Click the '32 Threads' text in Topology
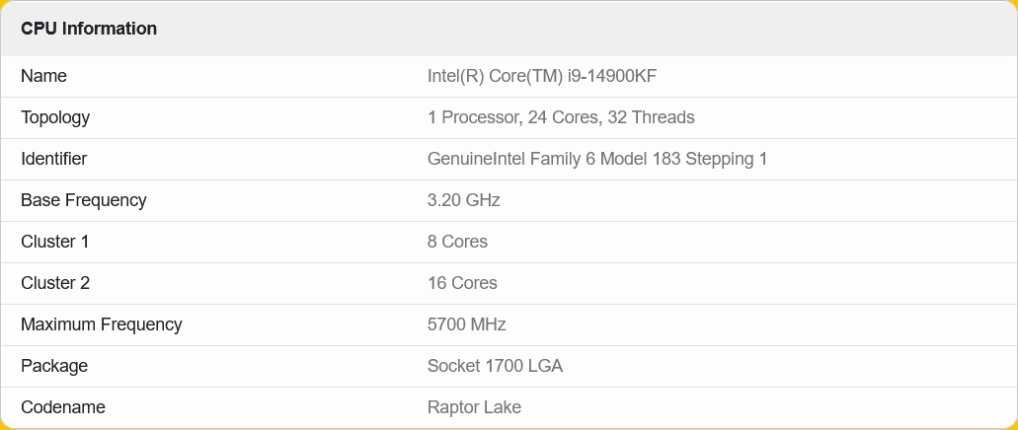Screen dimensions: 1018x430 651,117
